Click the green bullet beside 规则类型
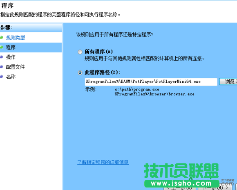 (1, 37)
